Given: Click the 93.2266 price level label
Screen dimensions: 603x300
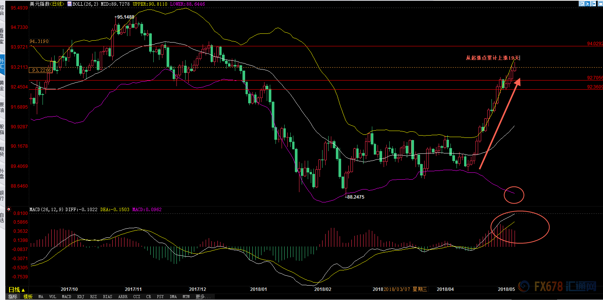Looking at the screenshot, I should pyautogui.click(x=41, y=70).
